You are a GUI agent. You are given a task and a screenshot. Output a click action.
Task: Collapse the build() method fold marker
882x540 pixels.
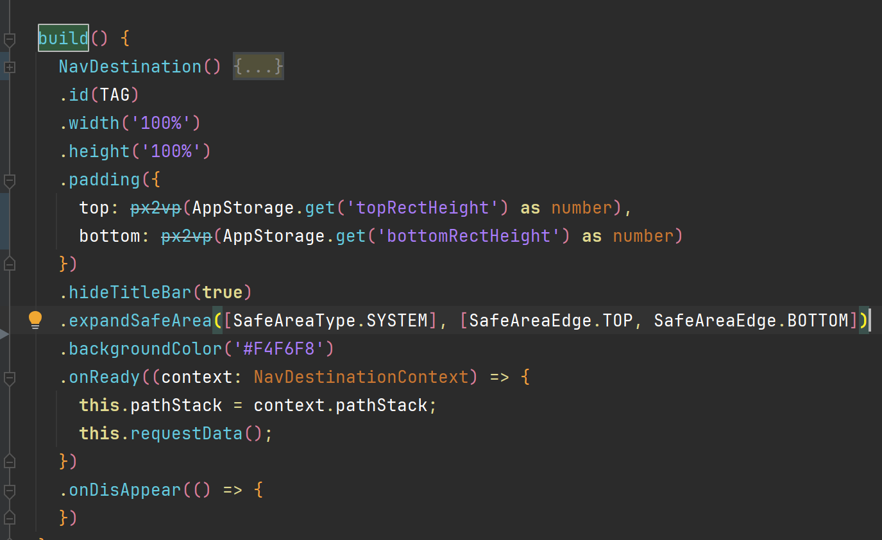[10, 39]
